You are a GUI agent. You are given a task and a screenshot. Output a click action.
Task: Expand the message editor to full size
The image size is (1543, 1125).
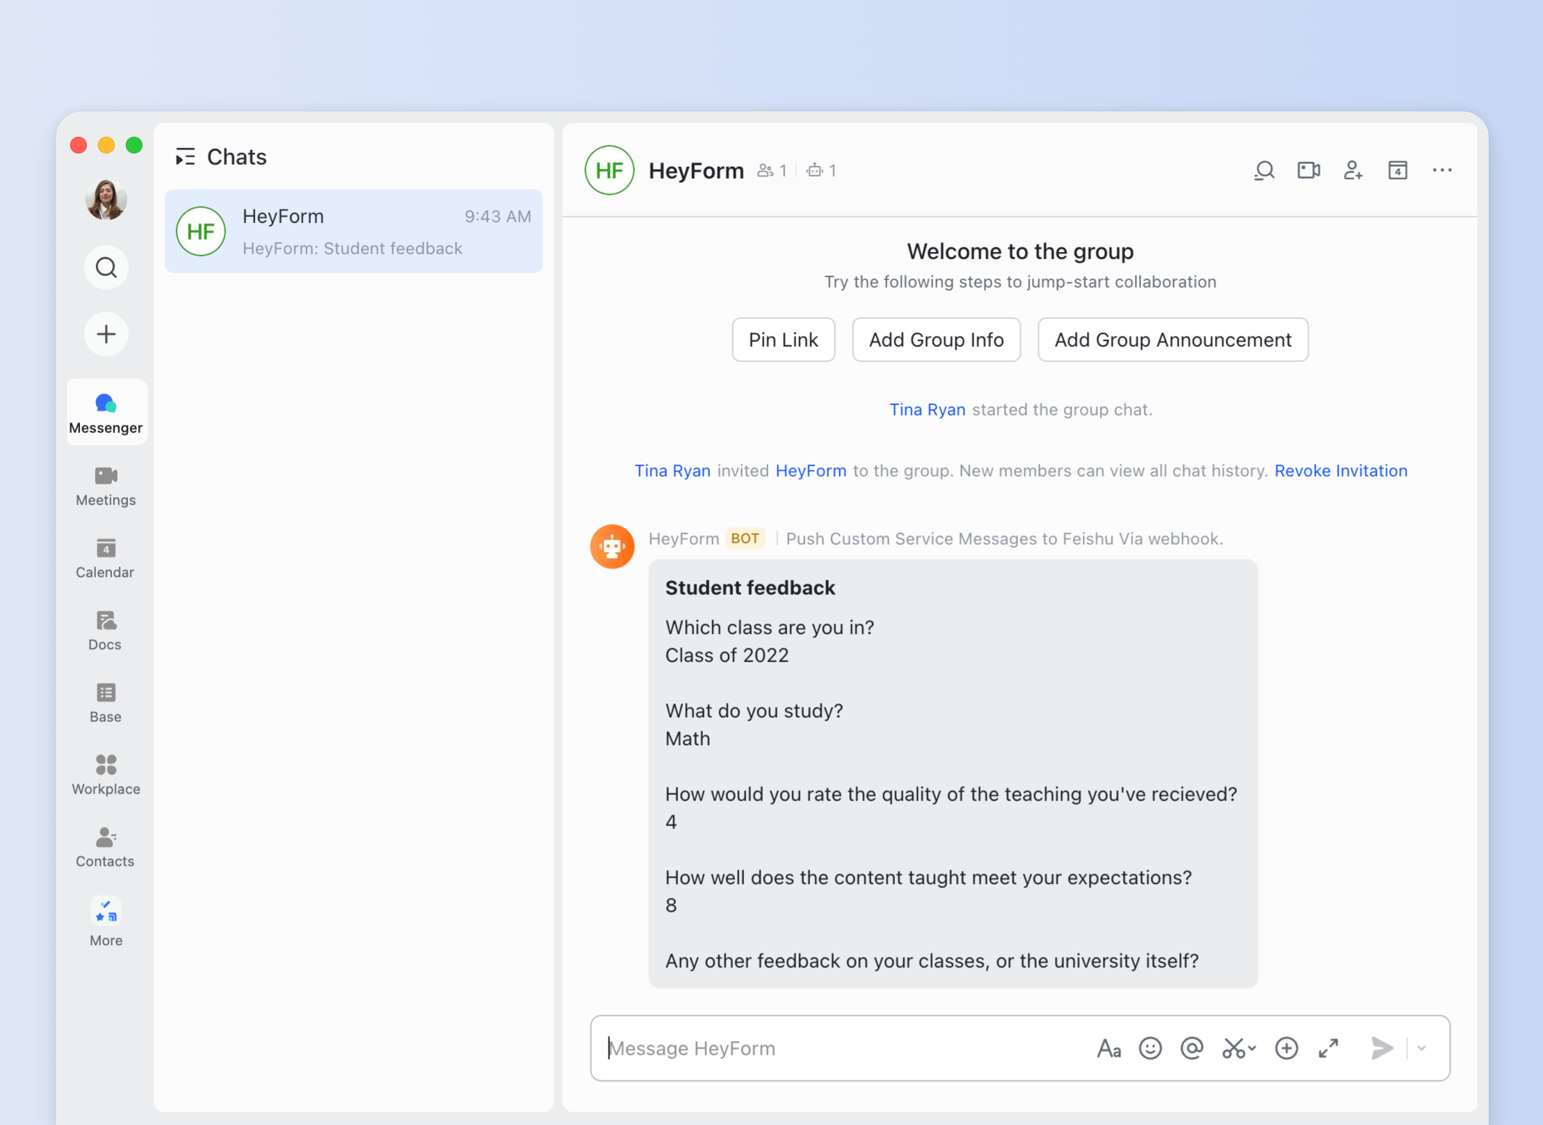[1328, 1048]
